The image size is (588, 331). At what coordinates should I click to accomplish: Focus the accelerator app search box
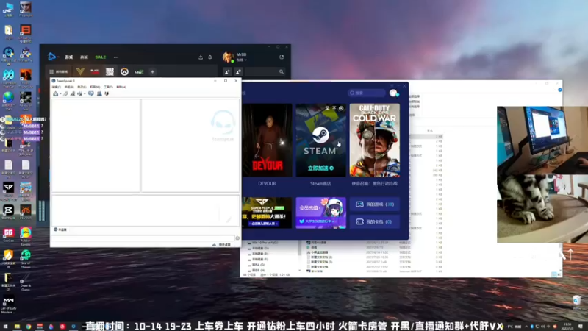(x=366, y=93)
